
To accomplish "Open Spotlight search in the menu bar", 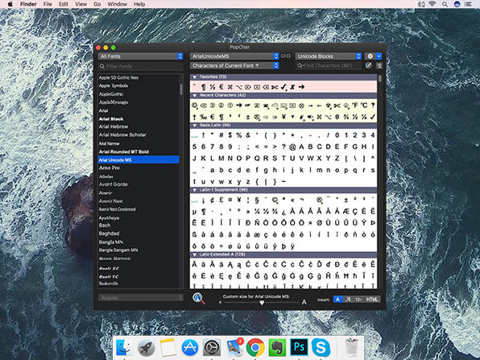I will pyautogui.click(x=445, y=4).
